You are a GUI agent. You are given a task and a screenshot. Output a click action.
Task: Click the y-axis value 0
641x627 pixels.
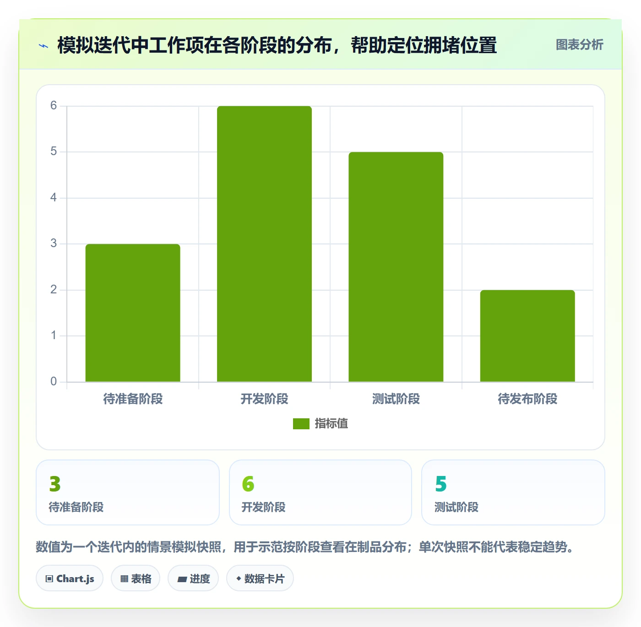(x=54, y=382)
